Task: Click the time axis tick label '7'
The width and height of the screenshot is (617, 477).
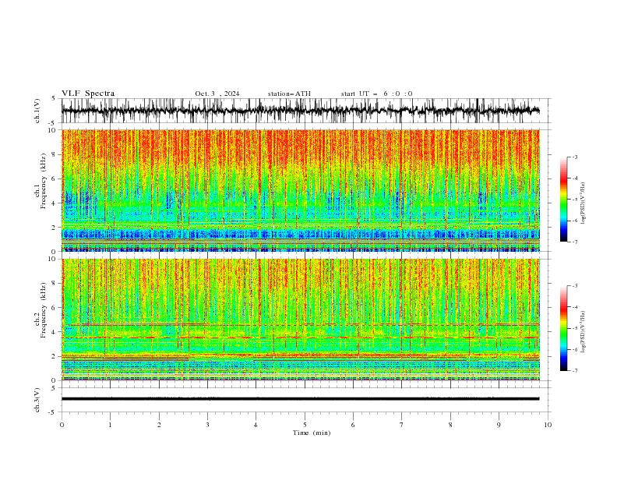Action: [x=402, y=425]
